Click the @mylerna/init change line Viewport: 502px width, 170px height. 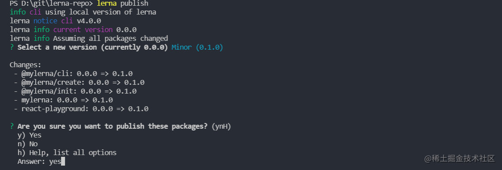point(75,91)
